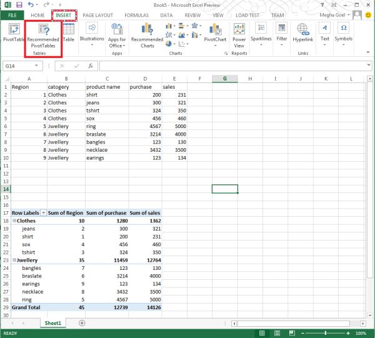Open the FILE menu
This screenshot has width=375, height=338.
[x=12, y=14]
